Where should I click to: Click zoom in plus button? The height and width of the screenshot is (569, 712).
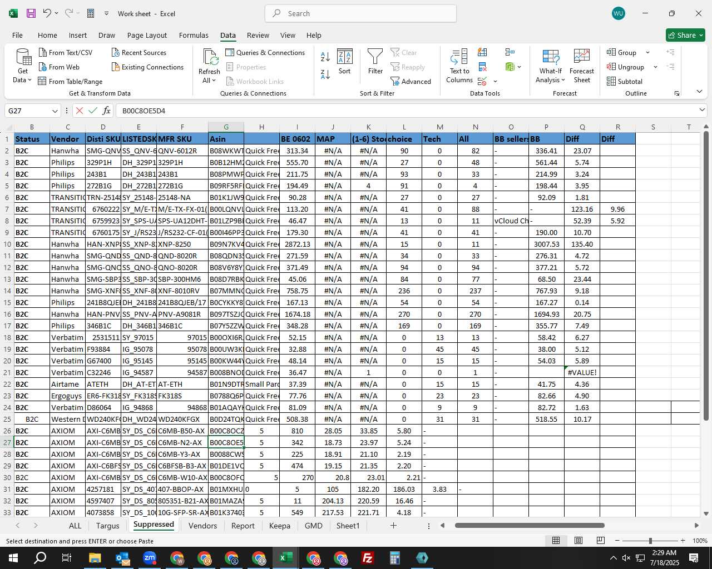click(x=683, y=541)
